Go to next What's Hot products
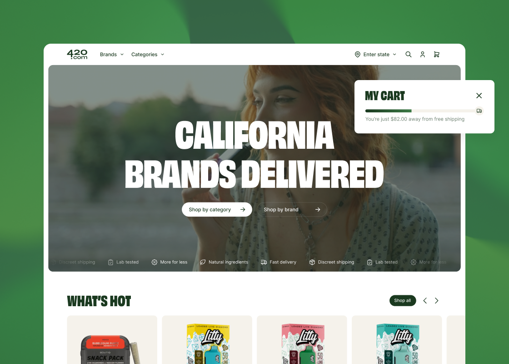The height and width of the screenshot is (364, 509). [x=437, y=301]
